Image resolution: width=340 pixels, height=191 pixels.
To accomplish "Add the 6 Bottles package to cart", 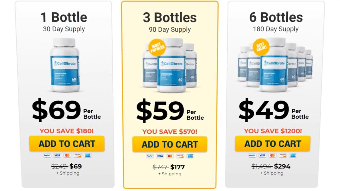I will (x=273, y=144).
